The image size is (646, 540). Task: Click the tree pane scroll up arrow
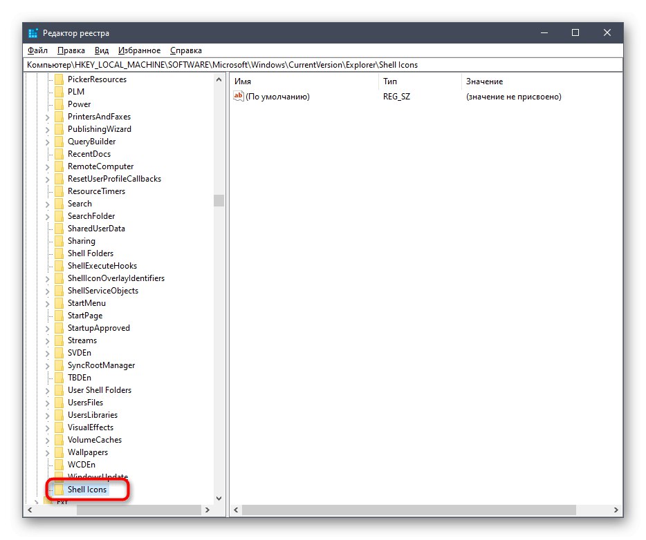pyautogui.click(x=219, y=79)
